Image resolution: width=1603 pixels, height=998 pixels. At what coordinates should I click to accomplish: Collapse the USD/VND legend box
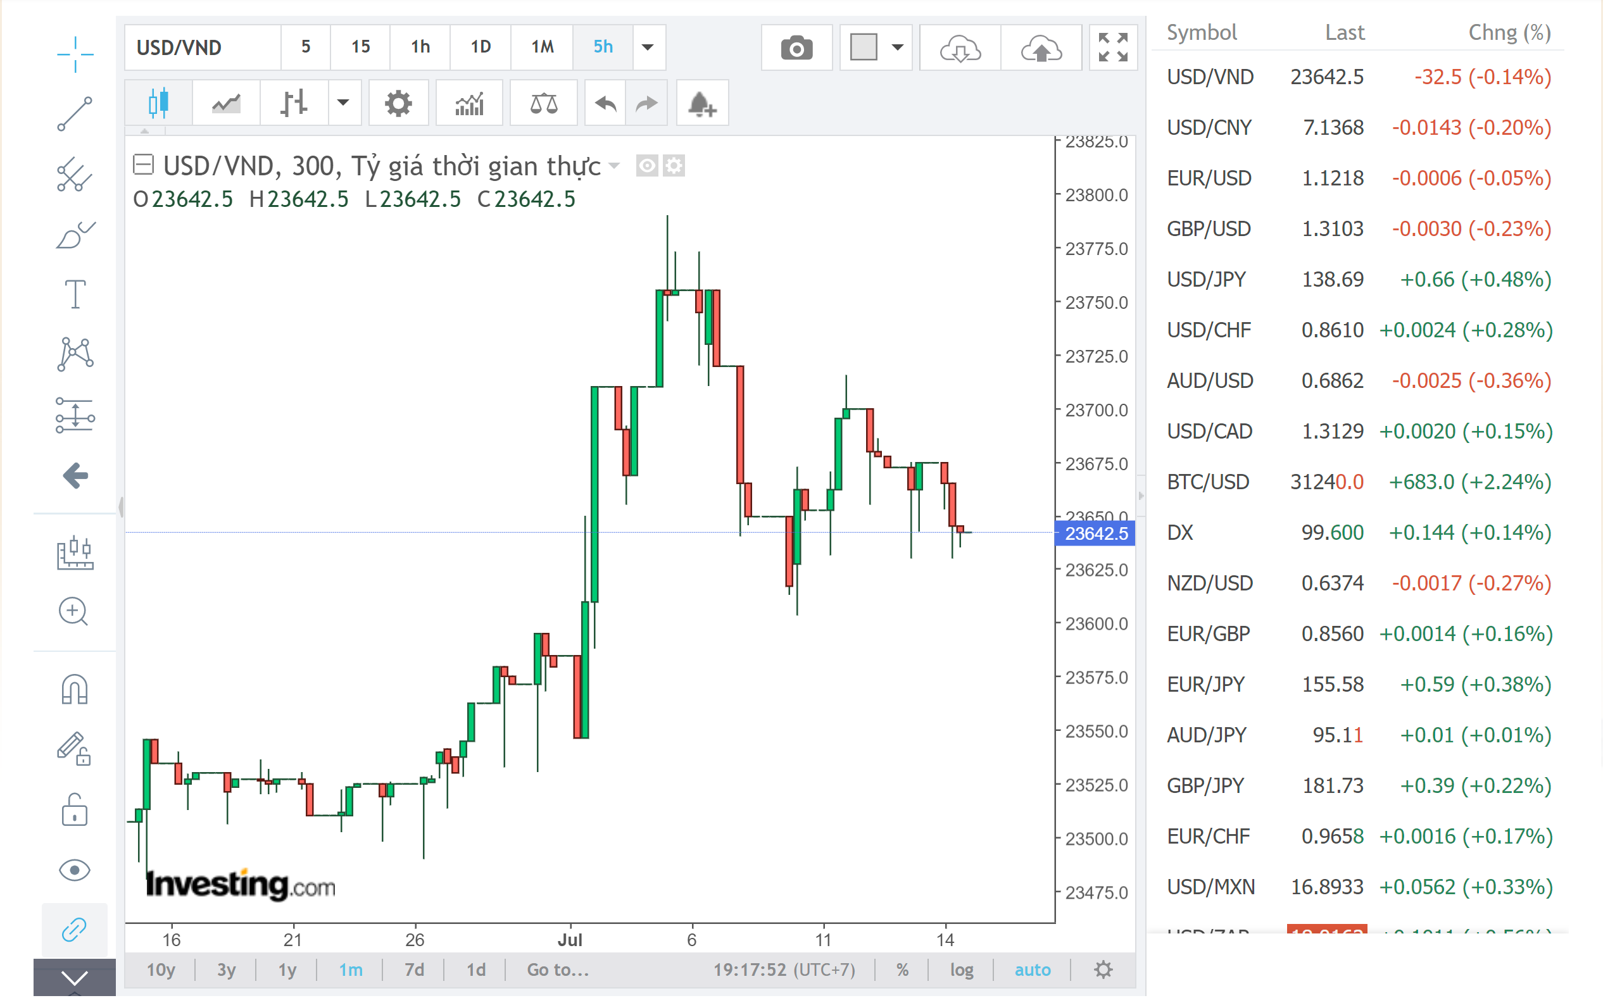[x=143, y=165]
